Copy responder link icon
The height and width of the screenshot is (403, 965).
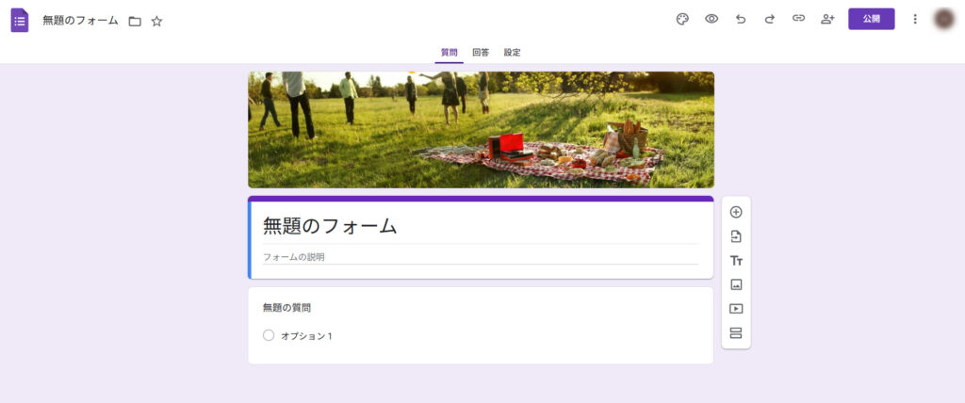[798, 19]
